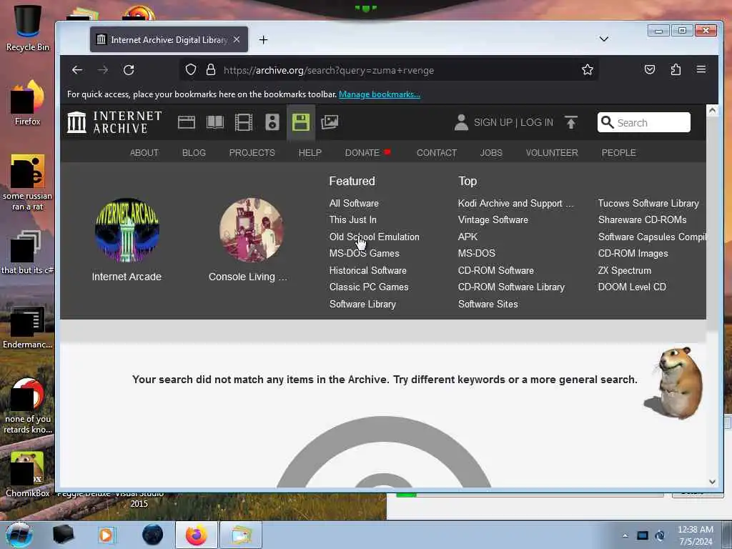This screenshot has width=732, height=549.
Task: Open the media player taskbar icon
Action: (x=107, y=535)
